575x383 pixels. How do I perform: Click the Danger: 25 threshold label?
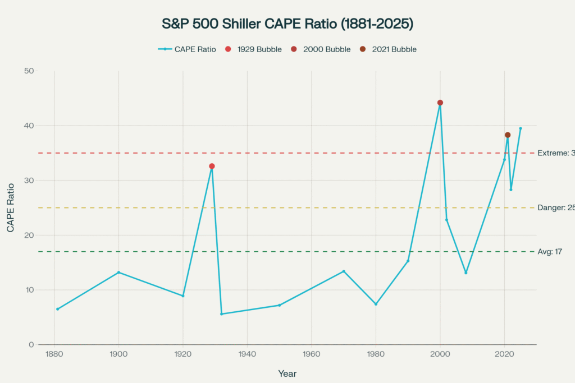click(x=555, y=208)
